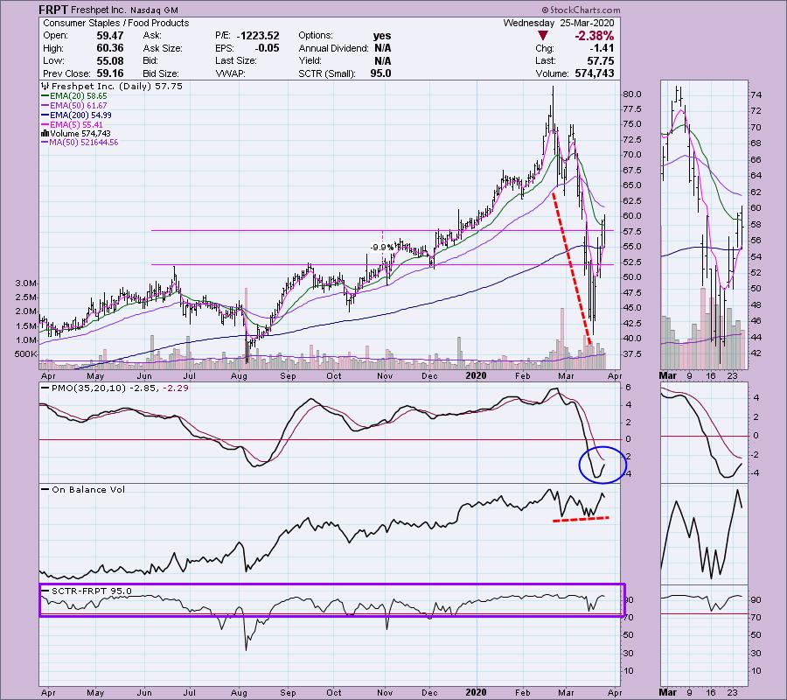This screenshot has width=787, height=700.
Task: Click the Wednesday 25-Mar-2020 date label
Action: [559, 23]
